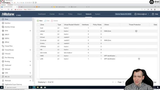
Task: Expand the Virtual Router submenu
Action: click(x=30, y=50)
